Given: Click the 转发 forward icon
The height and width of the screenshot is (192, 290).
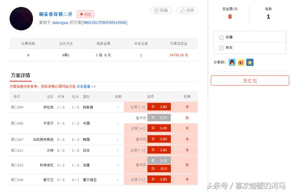Looking at the screenshot, I should tap(222, 48).
